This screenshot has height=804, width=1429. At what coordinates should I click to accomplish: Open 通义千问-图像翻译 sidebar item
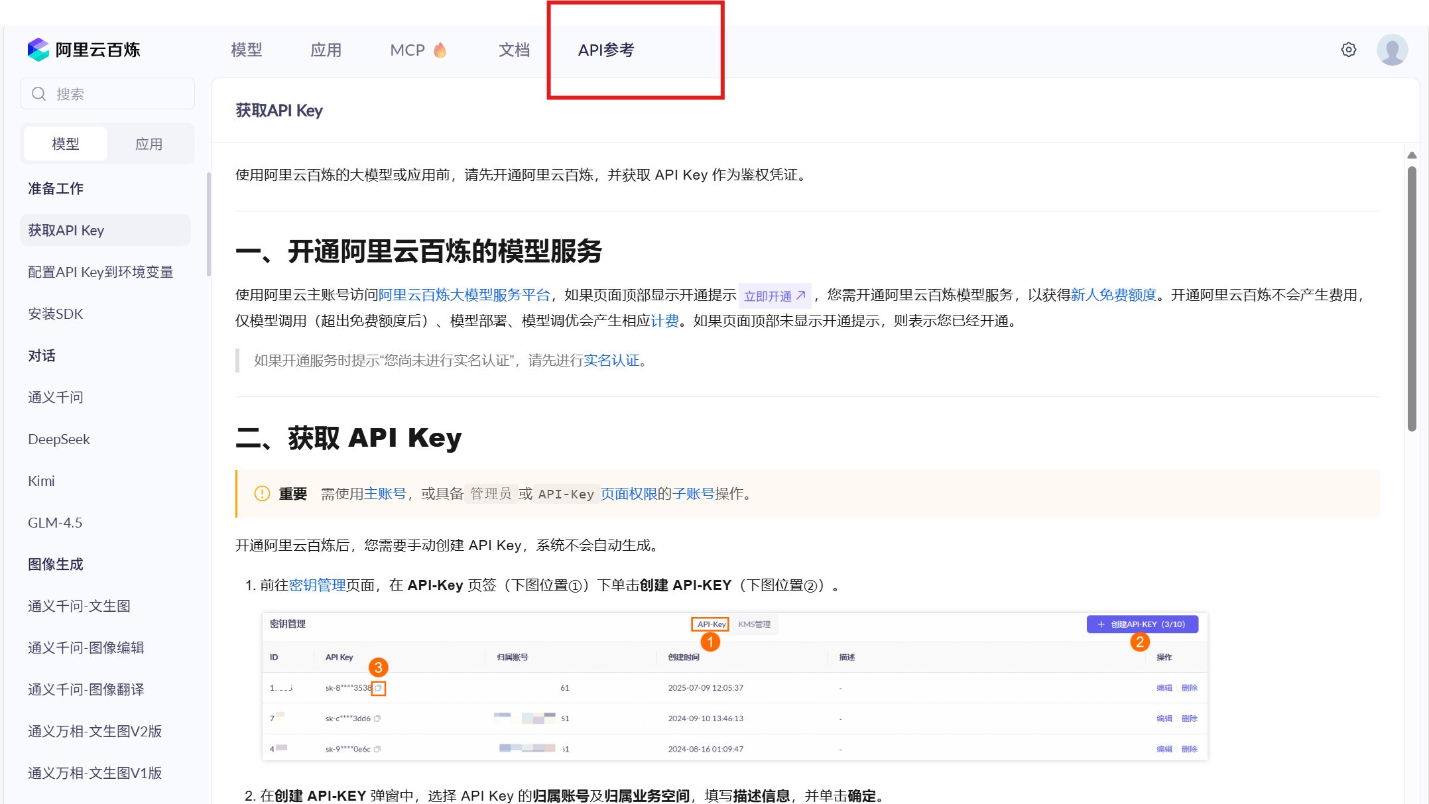tap(86, 689)
